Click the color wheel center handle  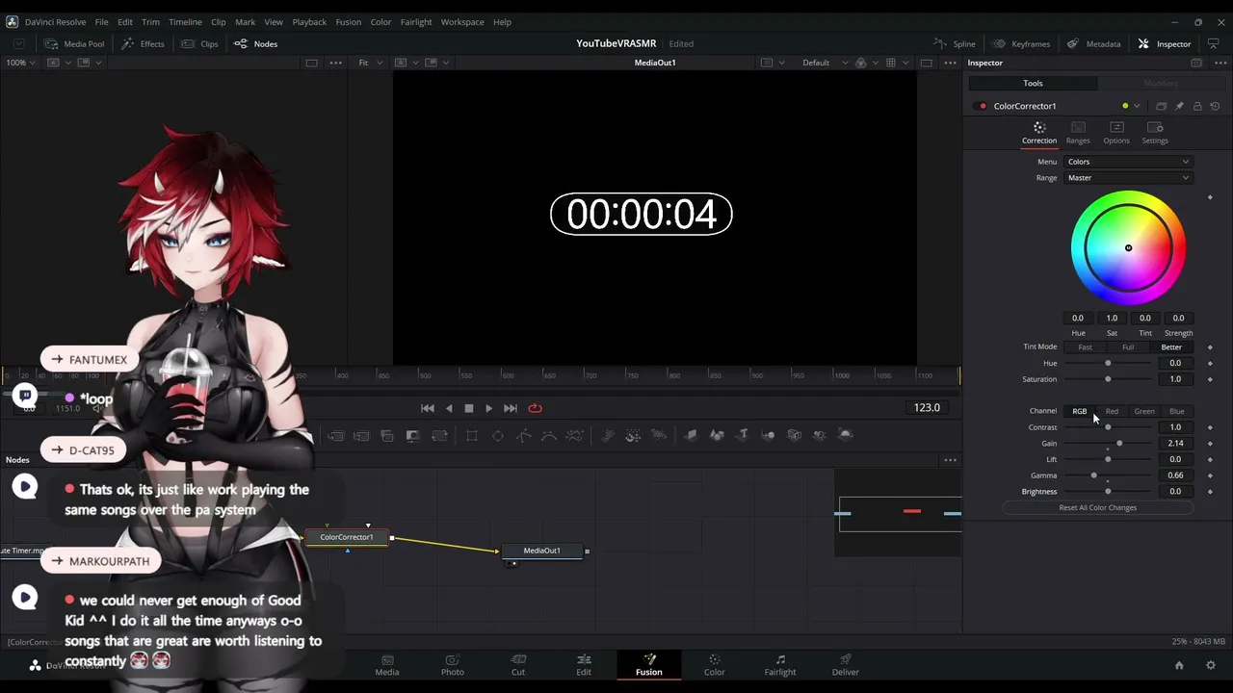pos(1128,248)
